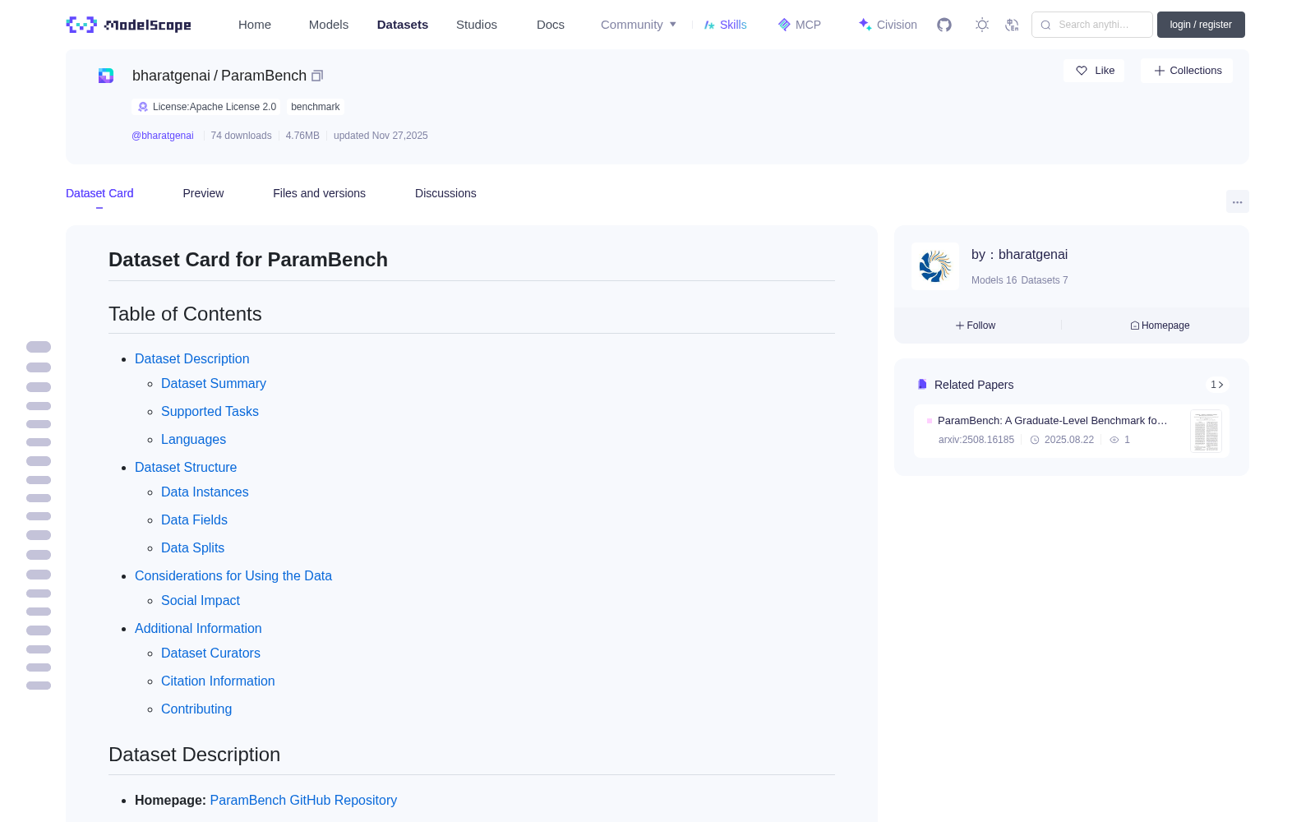Open the Skills link
The height and width of the screenshot is (822, 1315).
pyautogui.click(x=725, y=25)
